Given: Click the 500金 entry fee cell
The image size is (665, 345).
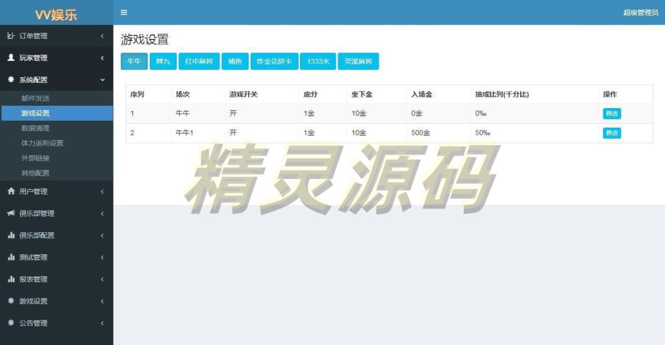Looking at the screenshot, I should [x=420, y=133].
